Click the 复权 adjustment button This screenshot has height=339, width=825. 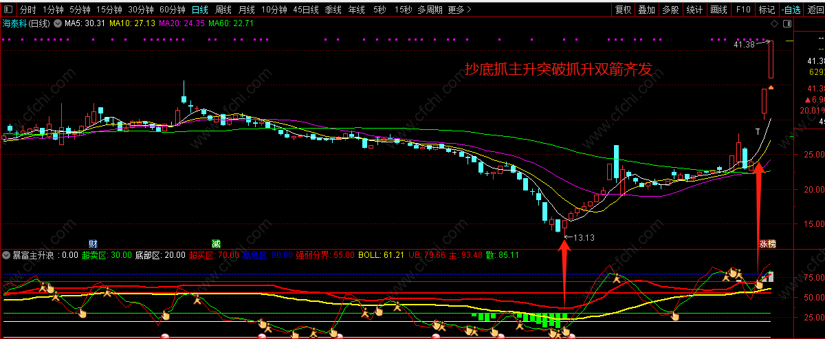click(x=624, y=10)
